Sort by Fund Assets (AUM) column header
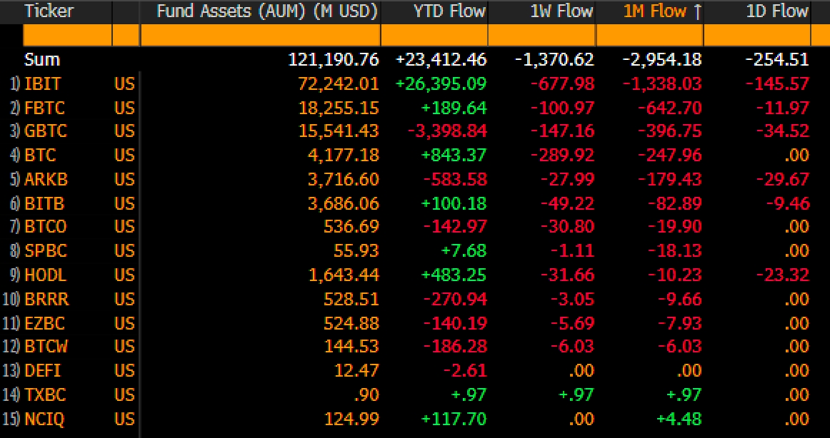This screenshot has width=830, height=438. pyautogui.click(x=266, y=11)
